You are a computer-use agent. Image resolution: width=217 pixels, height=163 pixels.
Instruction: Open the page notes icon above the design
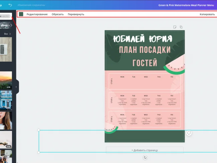click(x=175, y=27)
